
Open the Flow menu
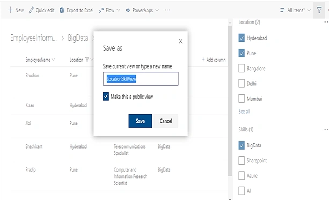tap(109, 10)
